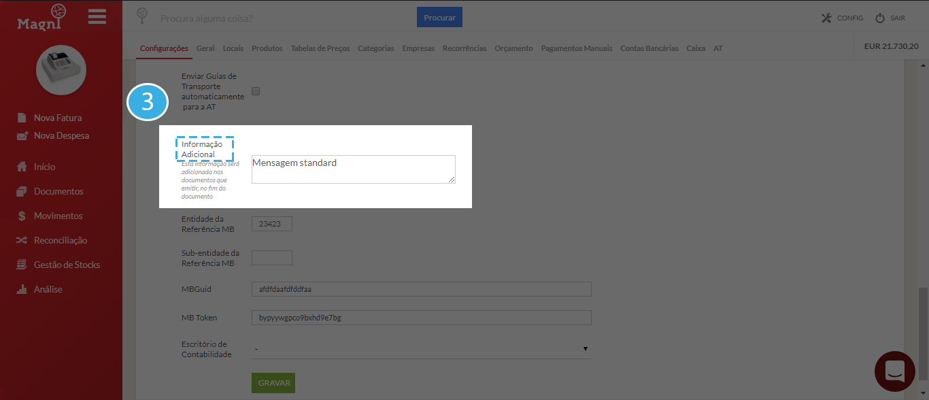Switch to the Produtos tab

pyautogui.click(x=267, y=48)
